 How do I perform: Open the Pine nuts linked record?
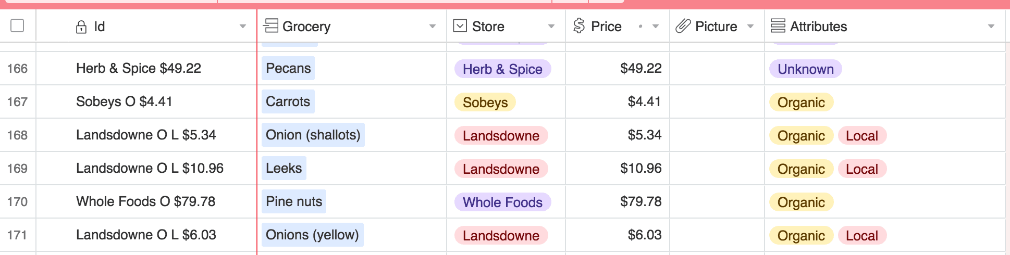[x=294, y=201]
